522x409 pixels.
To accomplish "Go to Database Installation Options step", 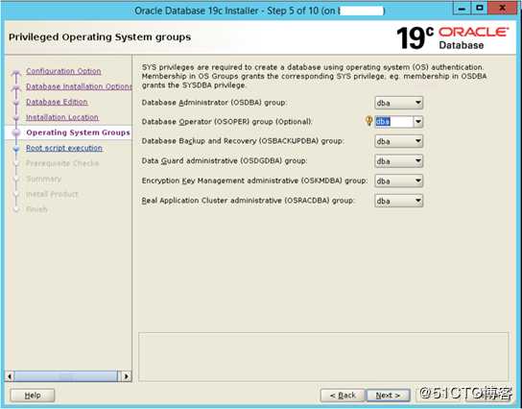I will coord(79,86).
